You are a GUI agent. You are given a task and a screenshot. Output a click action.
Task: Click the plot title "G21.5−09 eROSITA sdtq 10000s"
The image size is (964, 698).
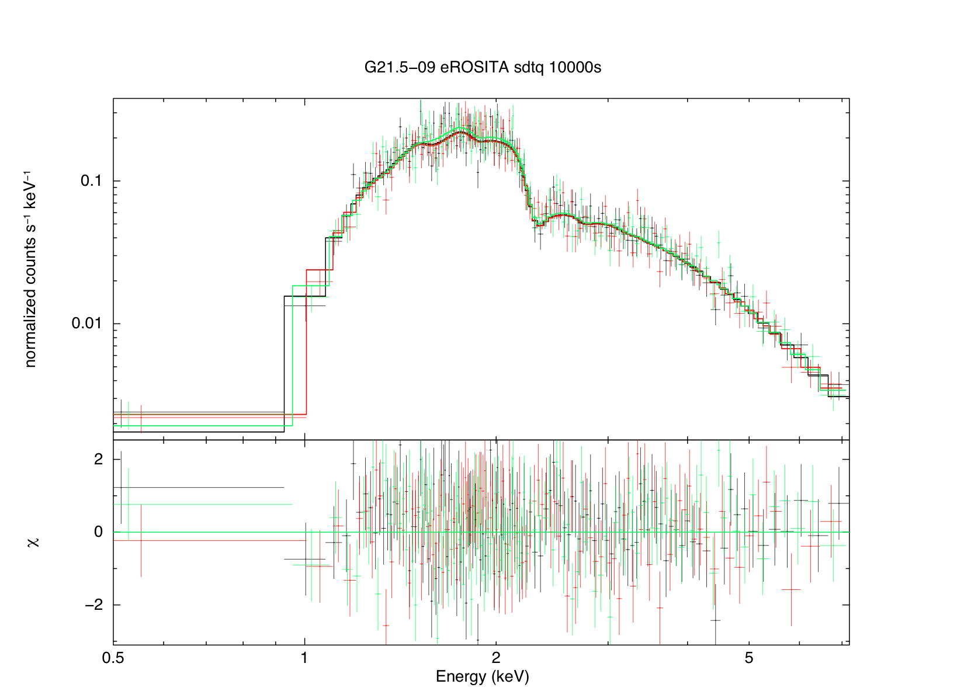click(x=483, y=67)
